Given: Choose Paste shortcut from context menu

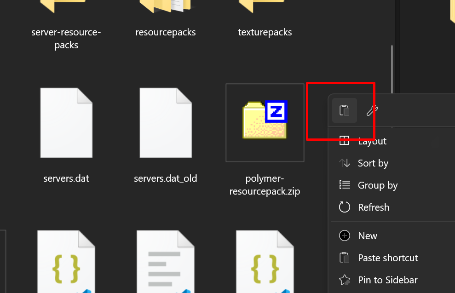Looking at the screenshot, I should coord(388,258).
